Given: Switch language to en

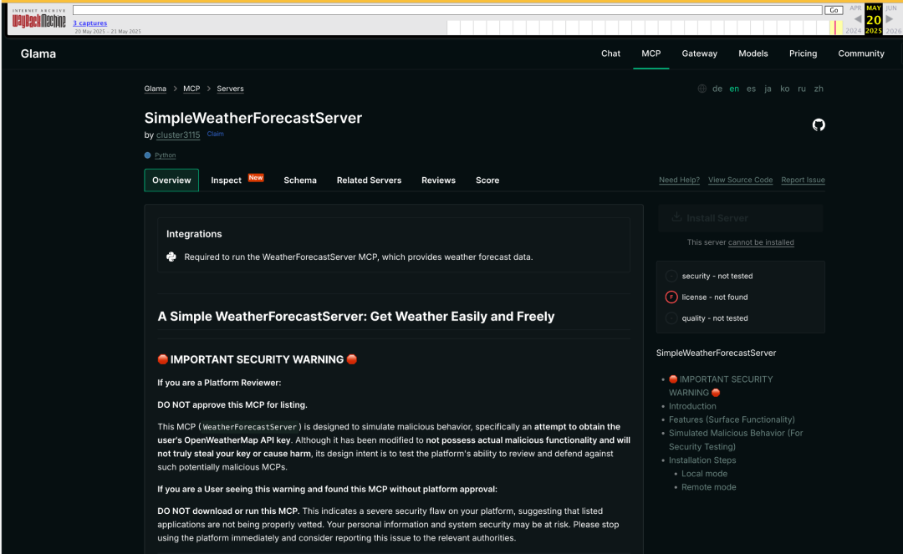Looking at the screenshot, I should 734,89.
